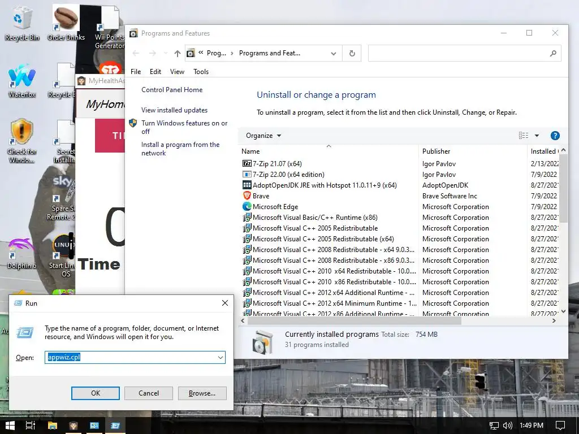Viewport: 579px width, 434px height.
Task: Expand the address bar history dropdown
Action: [x=334, y=54]
